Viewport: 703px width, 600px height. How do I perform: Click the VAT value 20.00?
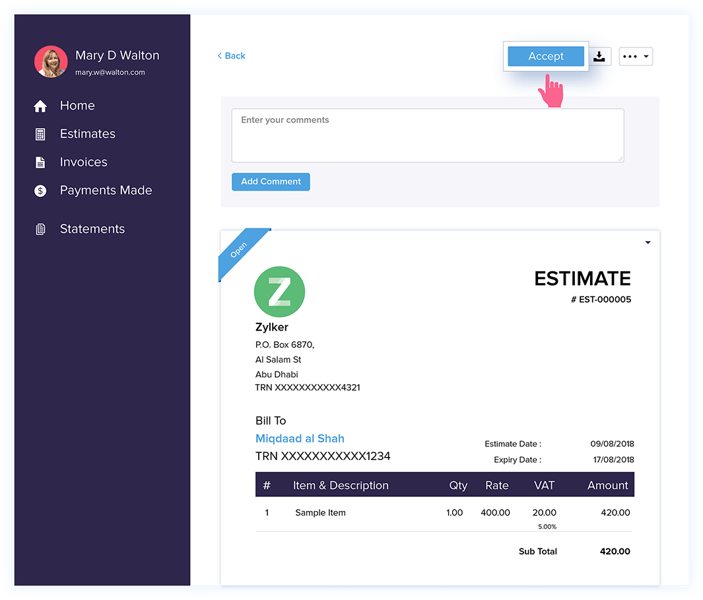545,513
